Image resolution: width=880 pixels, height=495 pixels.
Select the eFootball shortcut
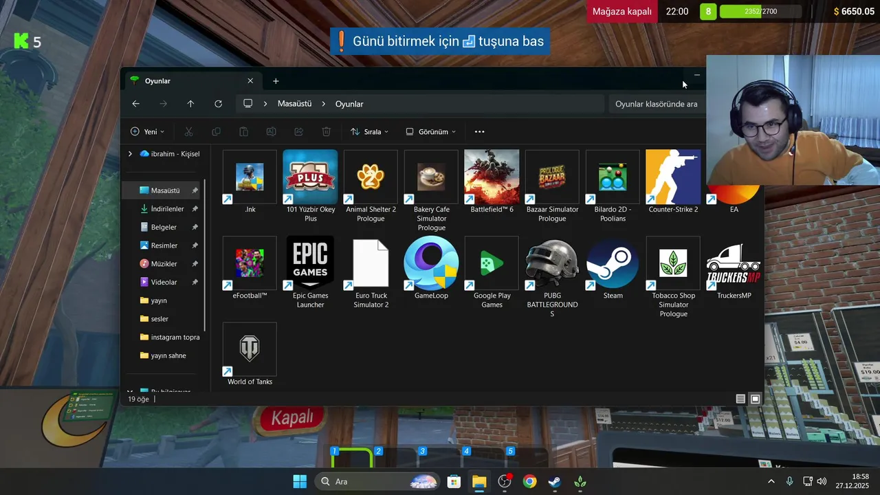pyautogui.click(x=250, y=268)
